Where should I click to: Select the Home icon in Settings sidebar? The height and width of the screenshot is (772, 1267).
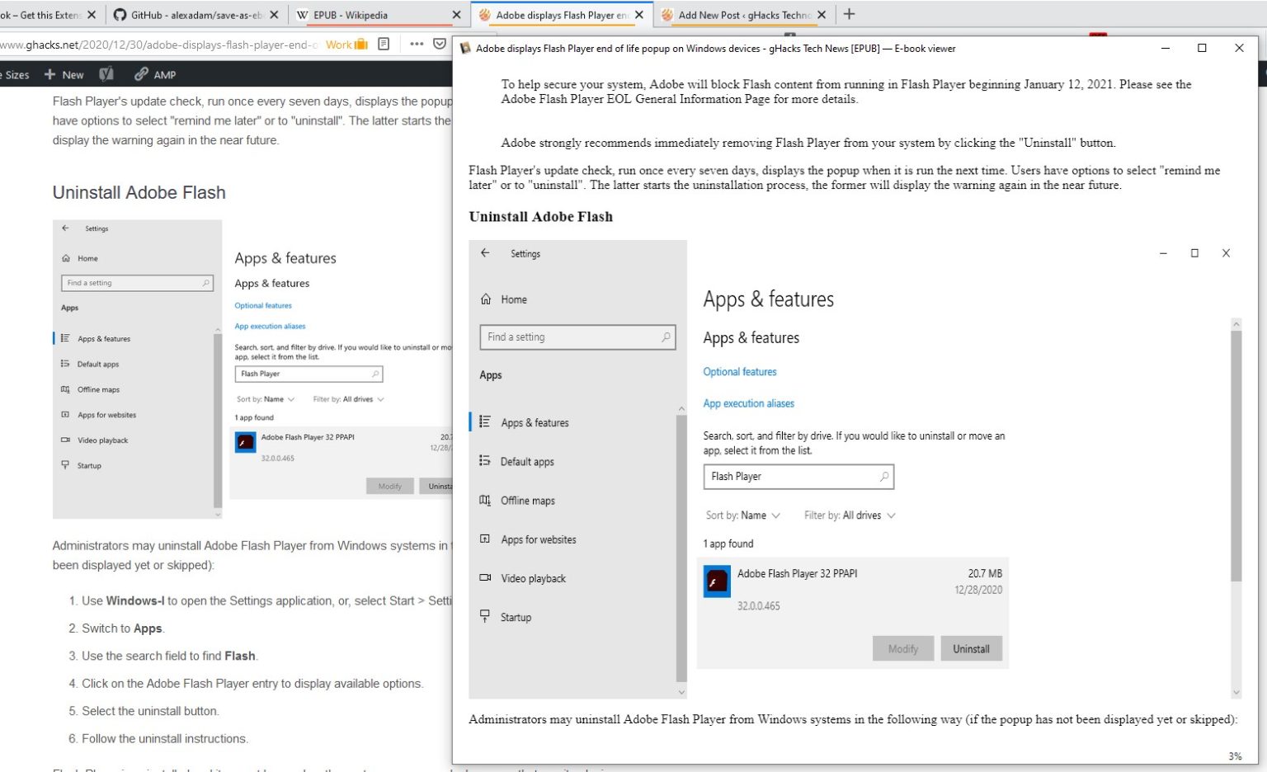(x=486, y=299)
